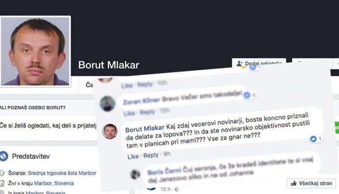Open Boris Černi's blurred avatar
This screenshot has width=339, height=194.
click(136, 174)
